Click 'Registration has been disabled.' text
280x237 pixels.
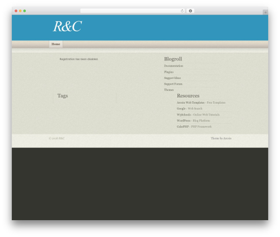pyautogui.click(x=79, y=59)
